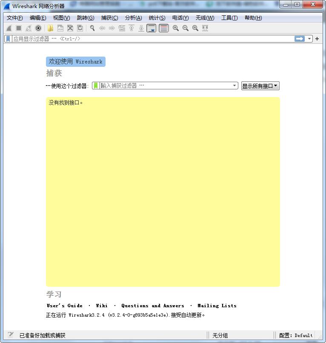The image size is (326, 343).
Task: Open the 分析(A) menu
Action: [134, 18]
